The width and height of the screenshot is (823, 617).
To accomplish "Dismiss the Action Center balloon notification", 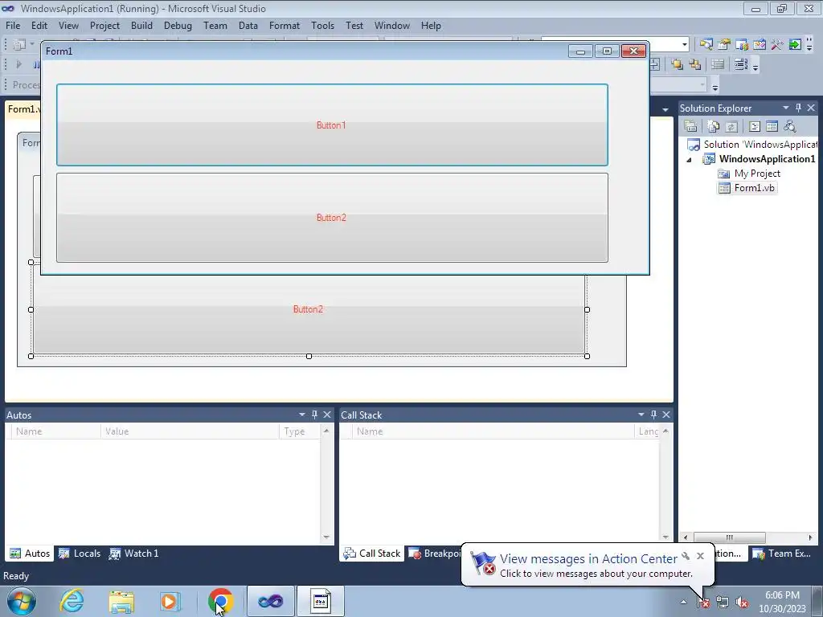I will (x=700, y=556).
